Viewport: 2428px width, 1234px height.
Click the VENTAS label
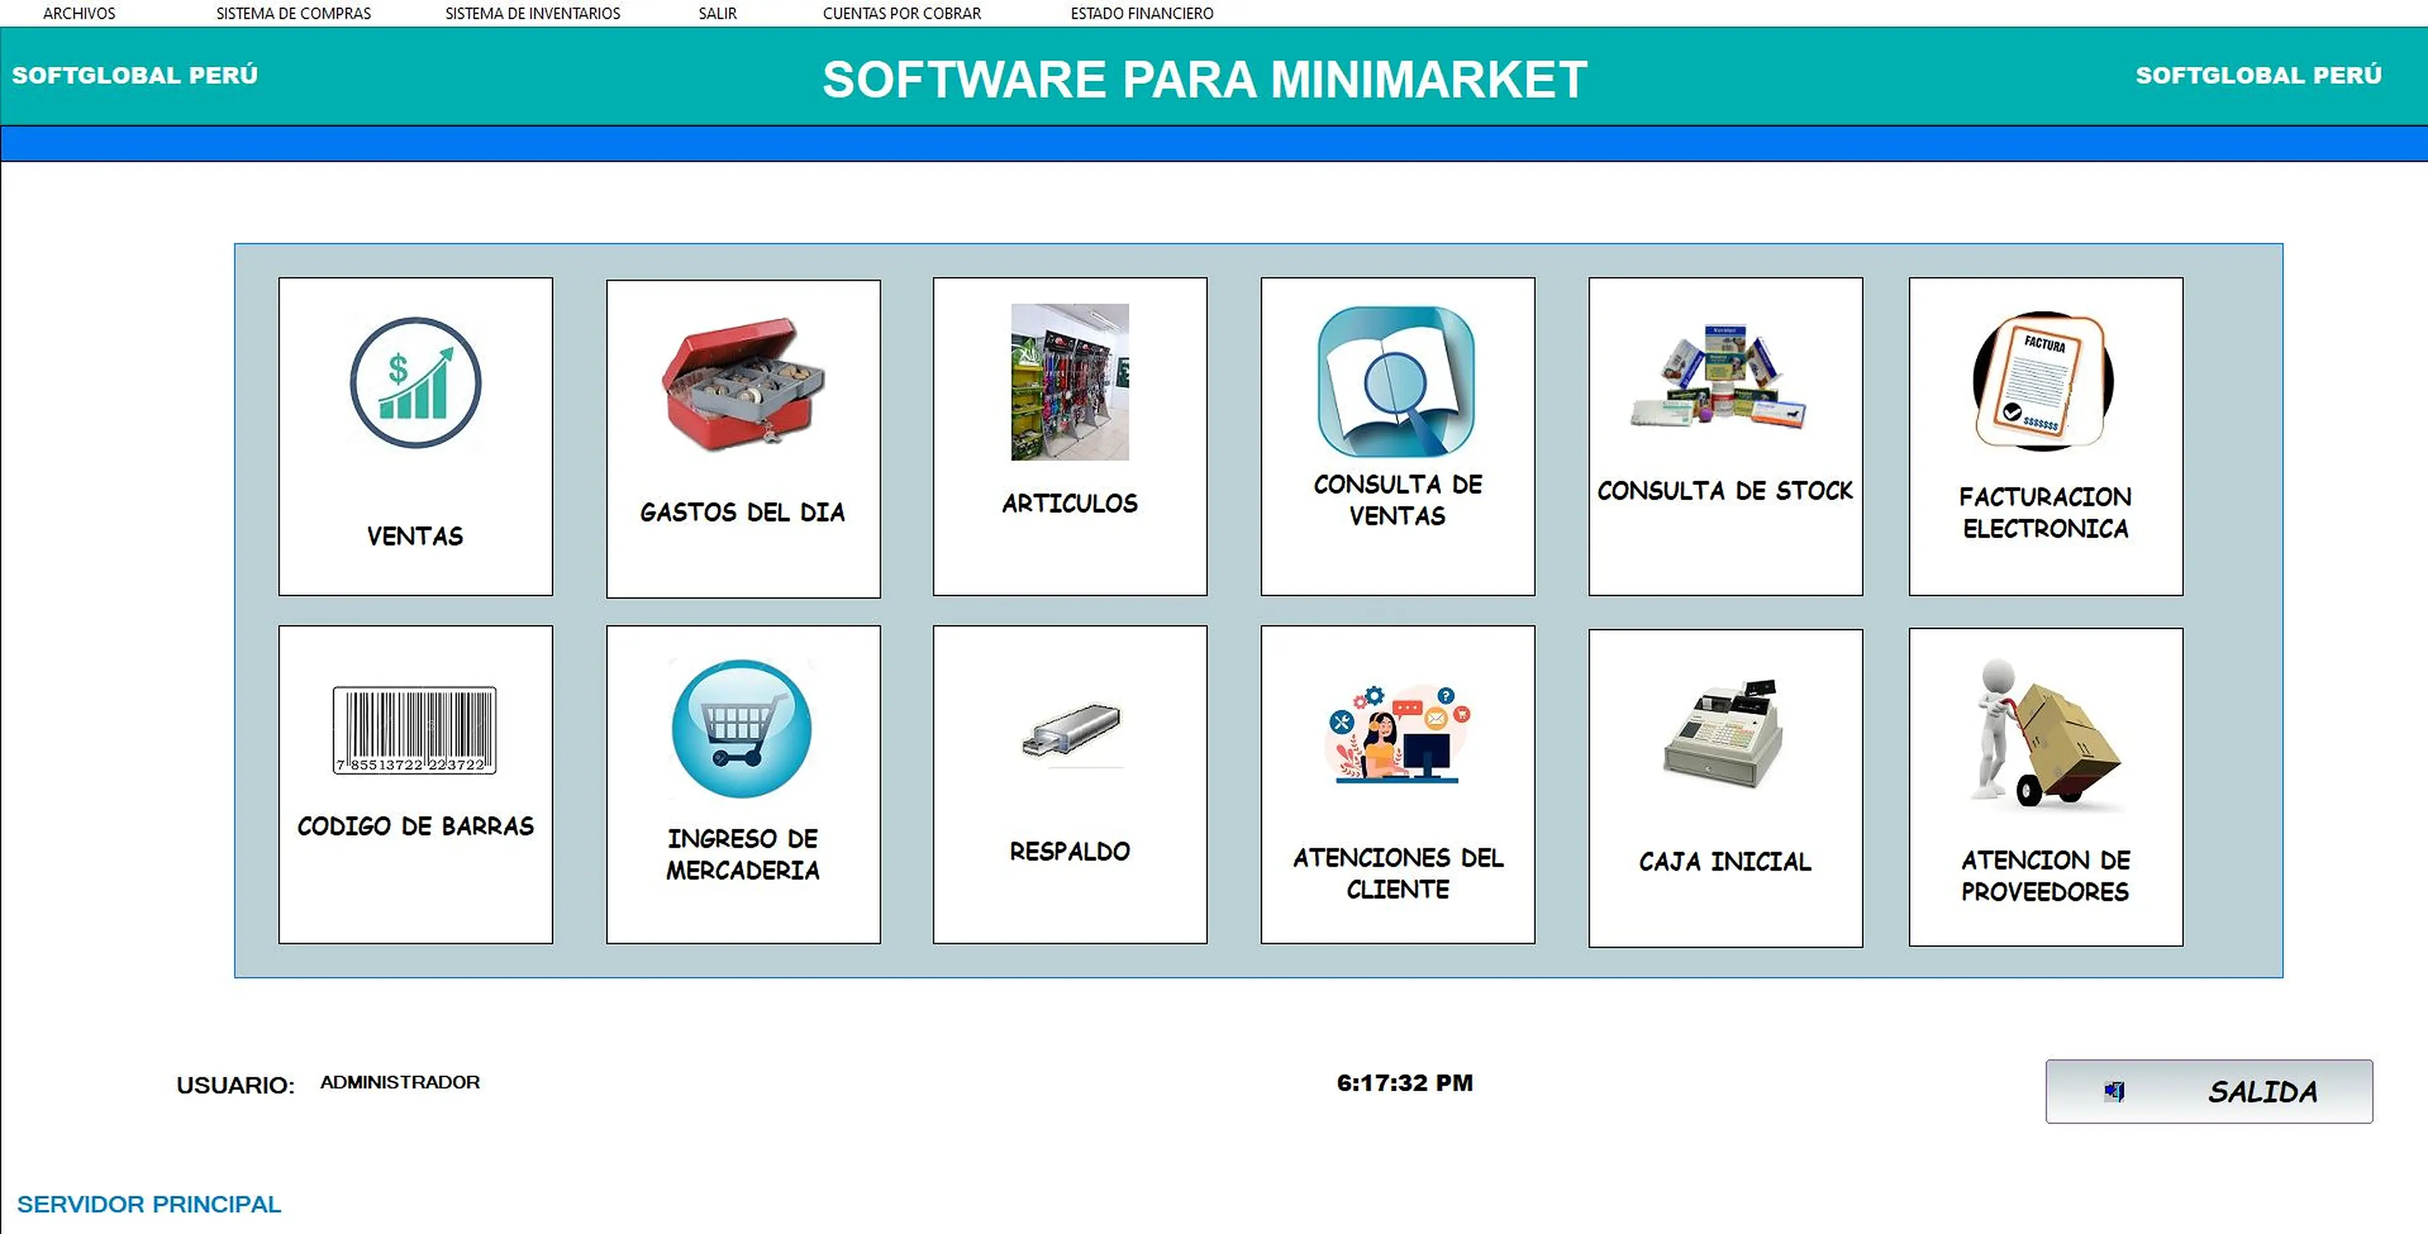415,537
